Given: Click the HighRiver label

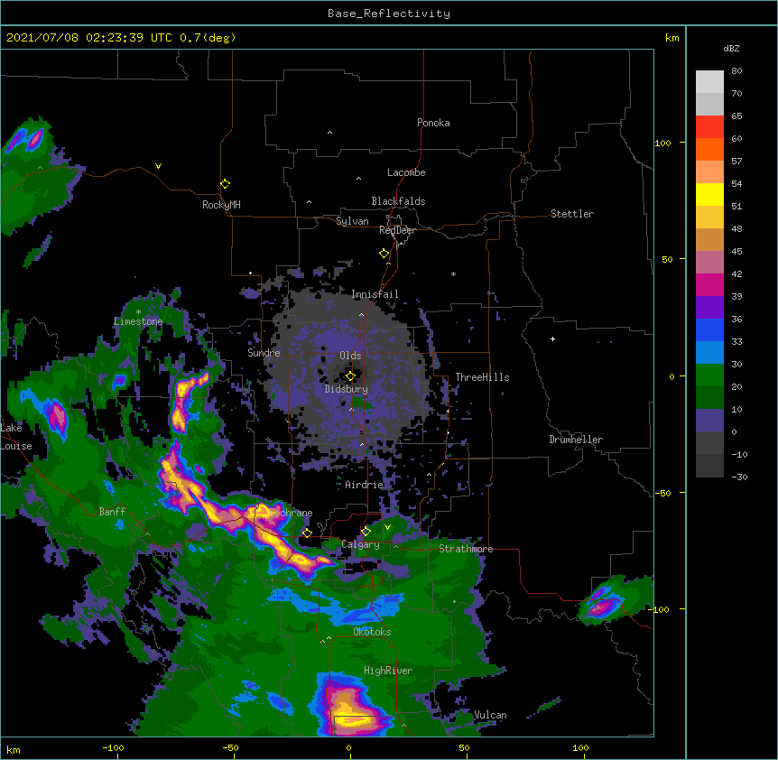Looking at the screenshot, I should pos(388,671).
